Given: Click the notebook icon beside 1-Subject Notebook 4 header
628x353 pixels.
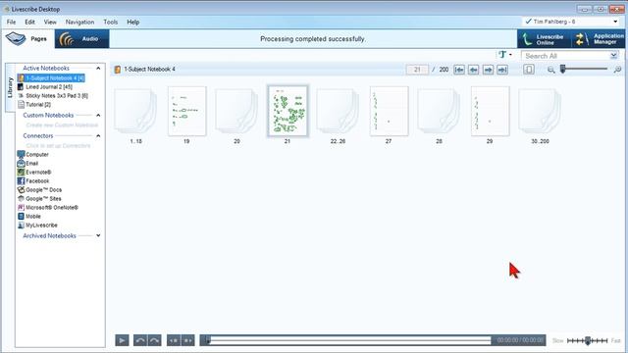Looking at the screenshot, I should [118, 70].
